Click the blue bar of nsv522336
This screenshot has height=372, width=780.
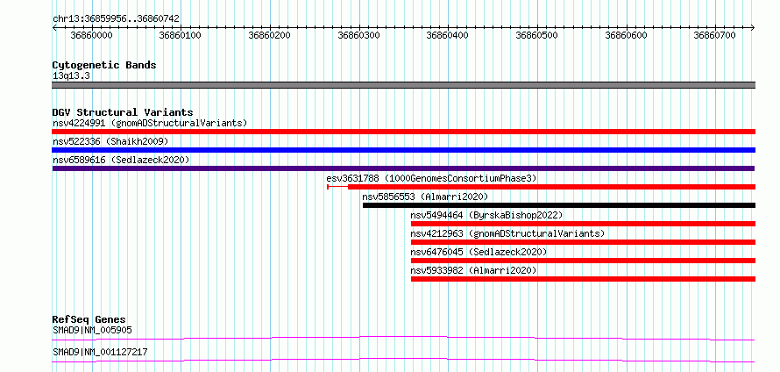(x=403, y=150)
